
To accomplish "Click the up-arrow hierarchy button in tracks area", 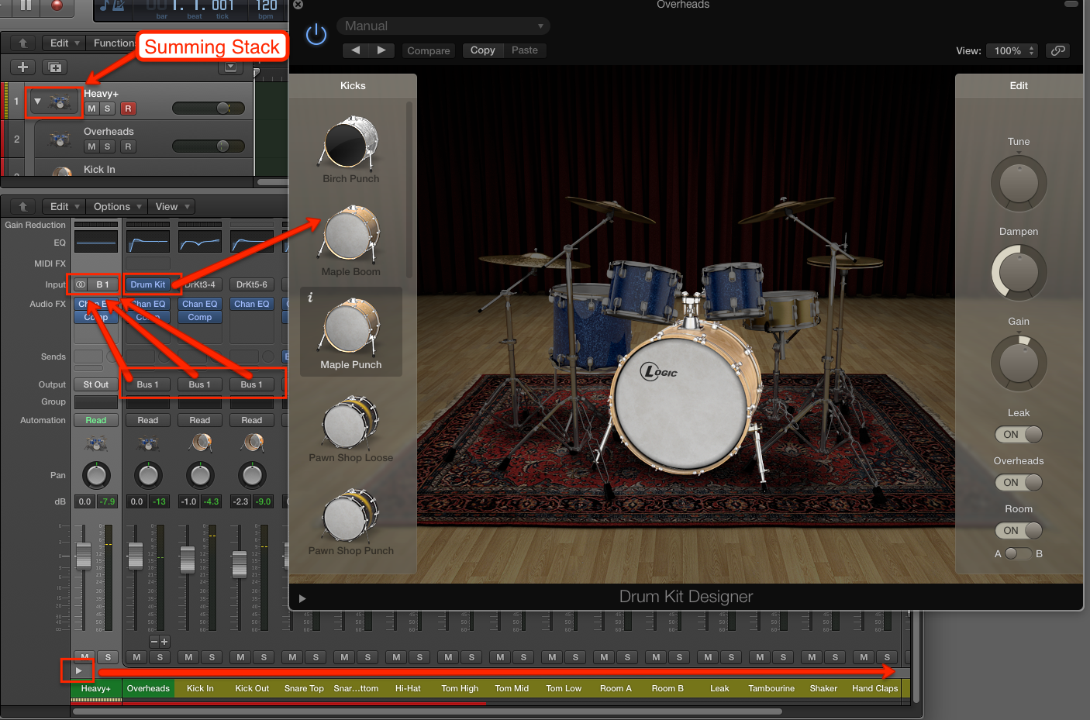I will (x=23, y=43).
